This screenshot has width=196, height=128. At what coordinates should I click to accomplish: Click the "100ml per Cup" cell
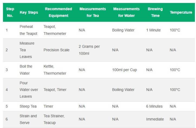[124, 70]
